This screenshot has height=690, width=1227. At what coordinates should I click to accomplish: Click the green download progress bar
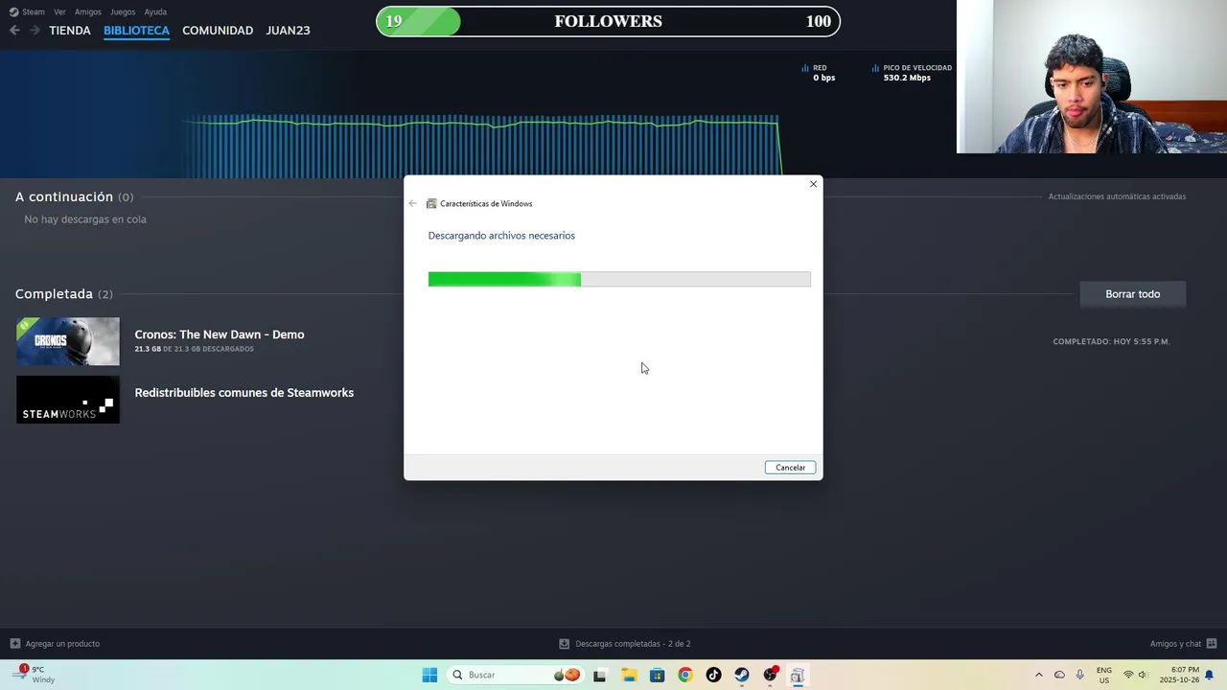[x=619, y=279]
